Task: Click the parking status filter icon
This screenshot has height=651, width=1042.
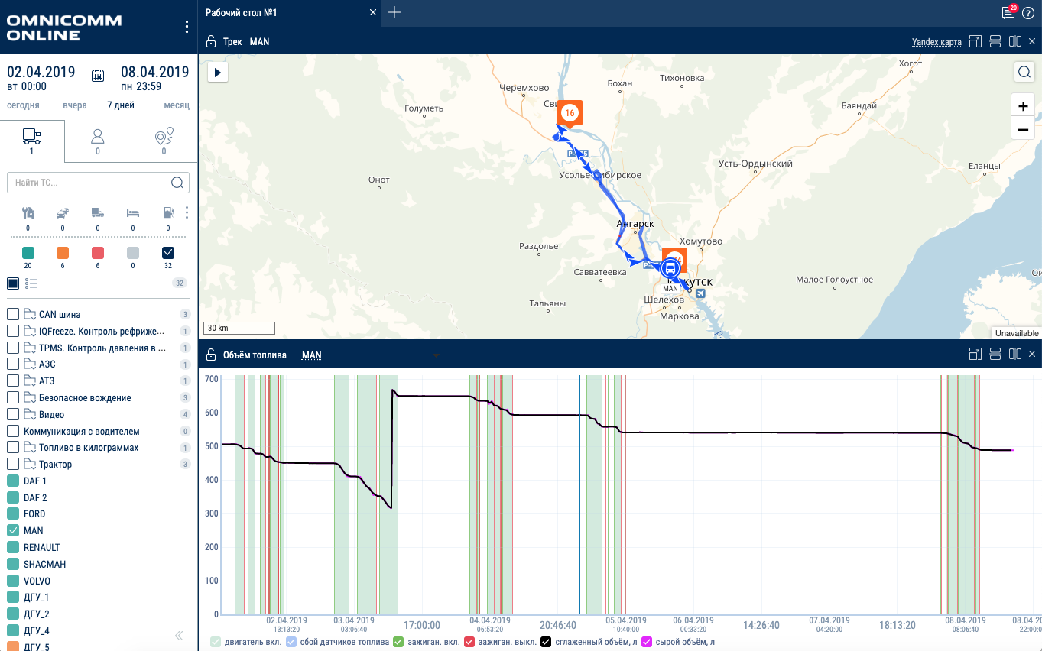Action: pos(132,212)
